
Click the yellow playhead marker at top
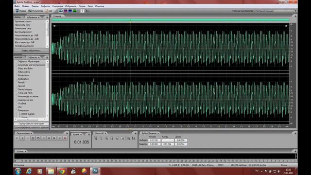130,22
